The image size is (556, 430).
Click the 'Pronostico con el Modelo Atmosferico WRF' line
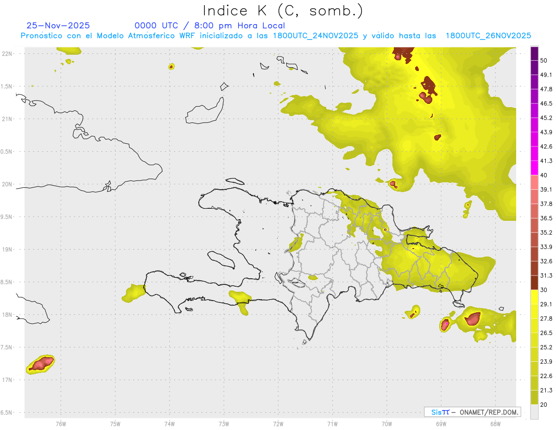pos(276,36)
